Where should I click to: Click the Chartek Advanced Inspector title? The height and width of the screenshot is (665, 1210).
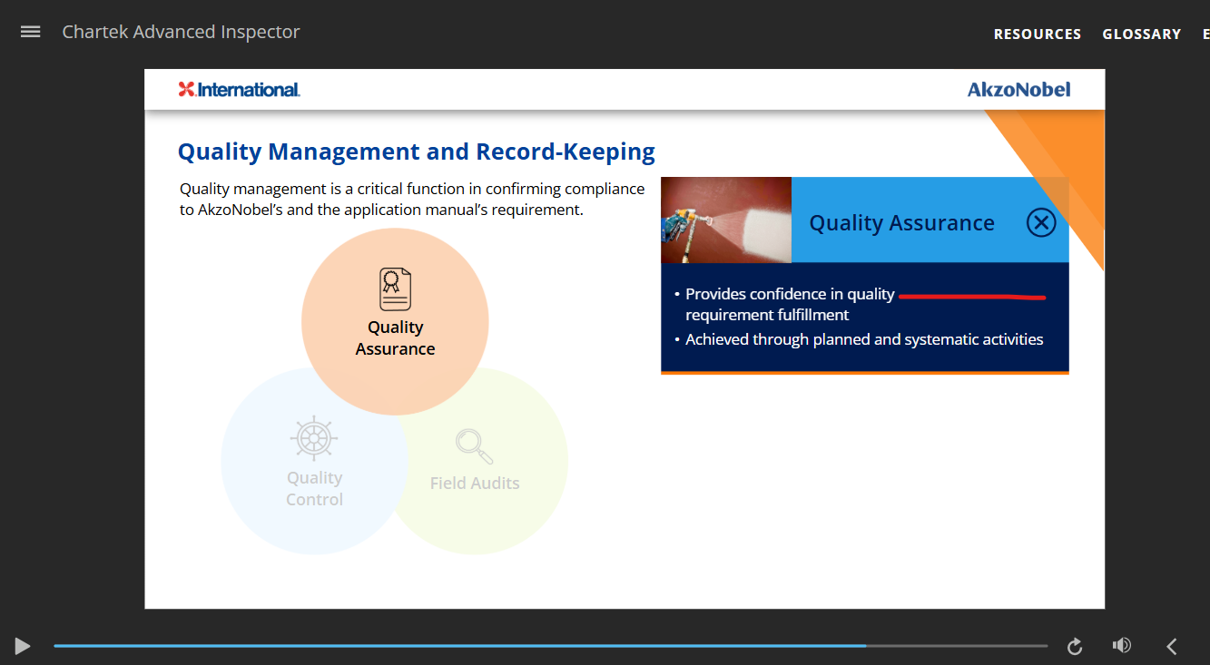(181, 32)
